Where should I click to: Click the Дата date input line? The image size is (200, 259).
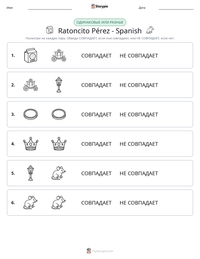pos(176,8)
